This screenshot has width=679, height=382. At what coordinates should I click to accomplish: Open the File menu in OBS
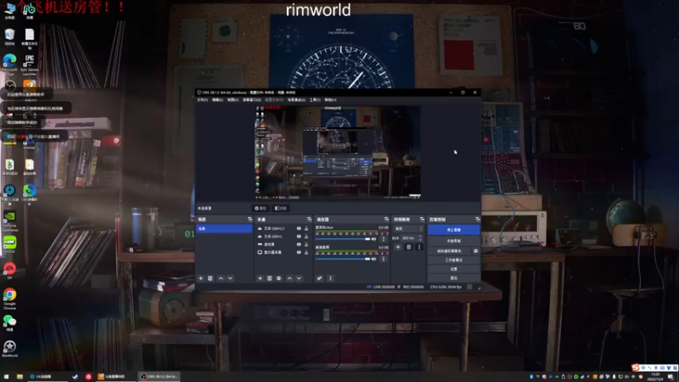pyautogui.click(x=202, y=99)
